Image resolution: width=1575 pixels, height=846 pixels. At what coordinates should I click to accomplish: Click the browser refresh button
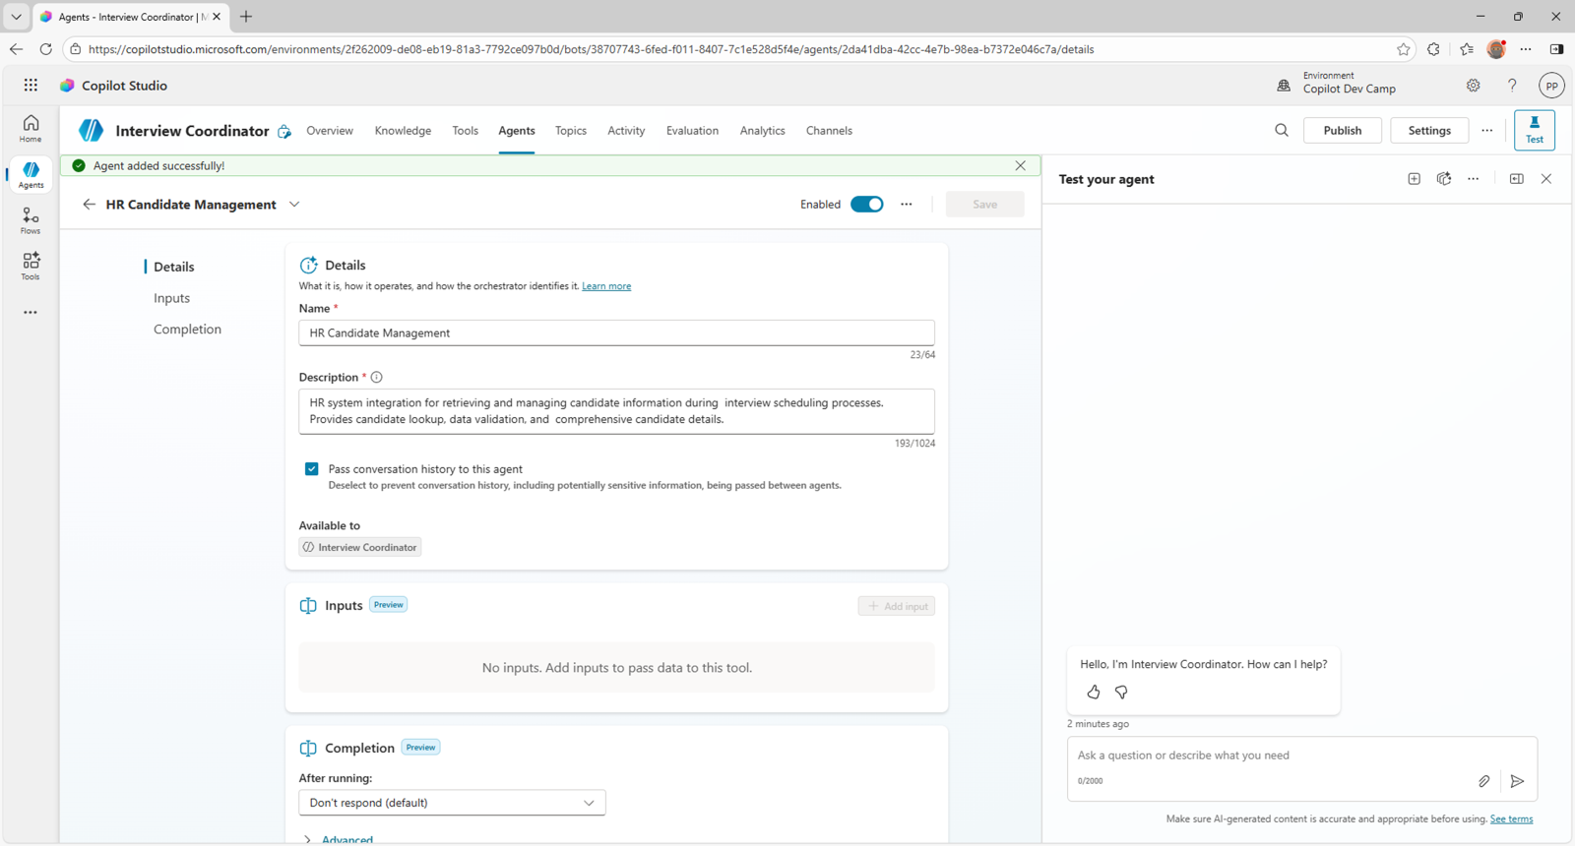pyautogui.click(x=45, y=49)
